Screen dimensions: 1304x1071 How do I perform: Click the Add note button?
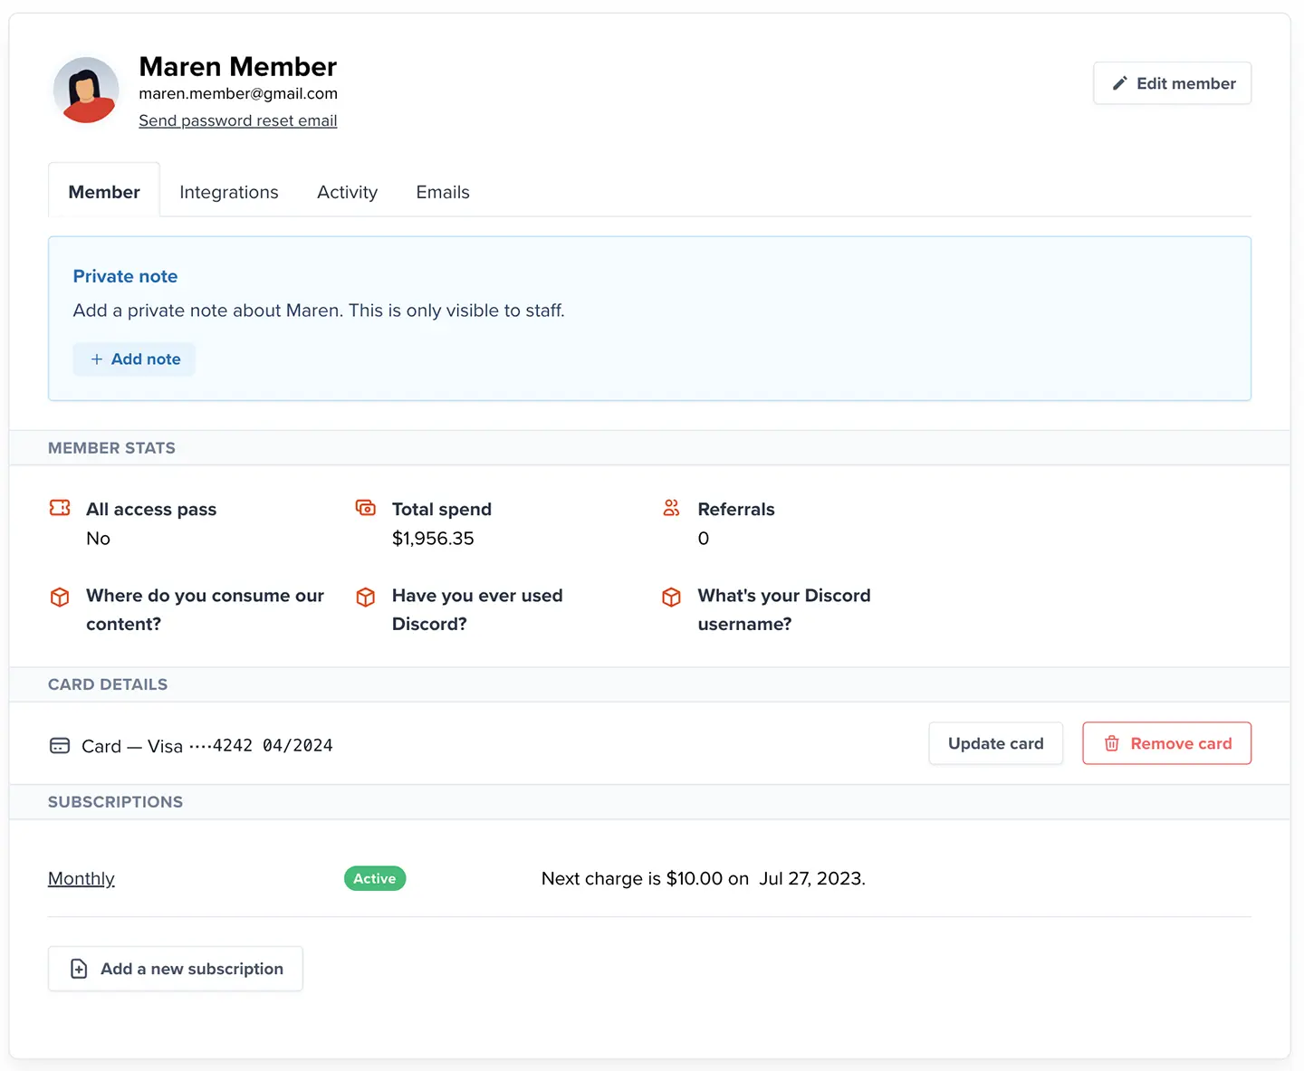[134, 359]
